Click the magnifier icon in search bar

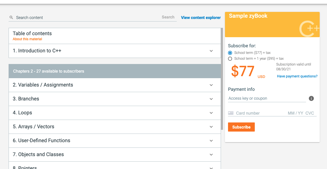tap(11, 17)
